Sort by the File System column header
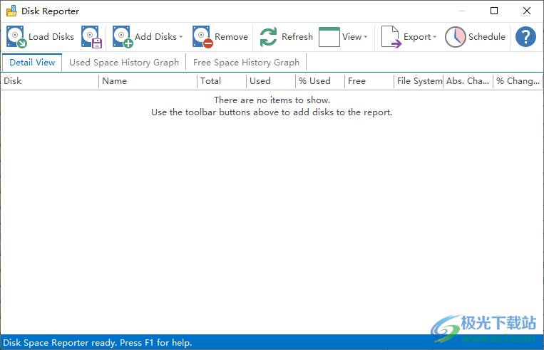The width and height of the screenshot is (544, 350). click(419, 81)
